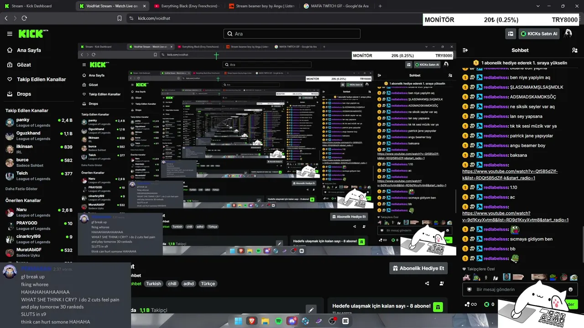Screen dimensions: 584x328
Task: Open cinarkryl99's channel in outer Önerilen Kanallar
Action: [39, 239]
